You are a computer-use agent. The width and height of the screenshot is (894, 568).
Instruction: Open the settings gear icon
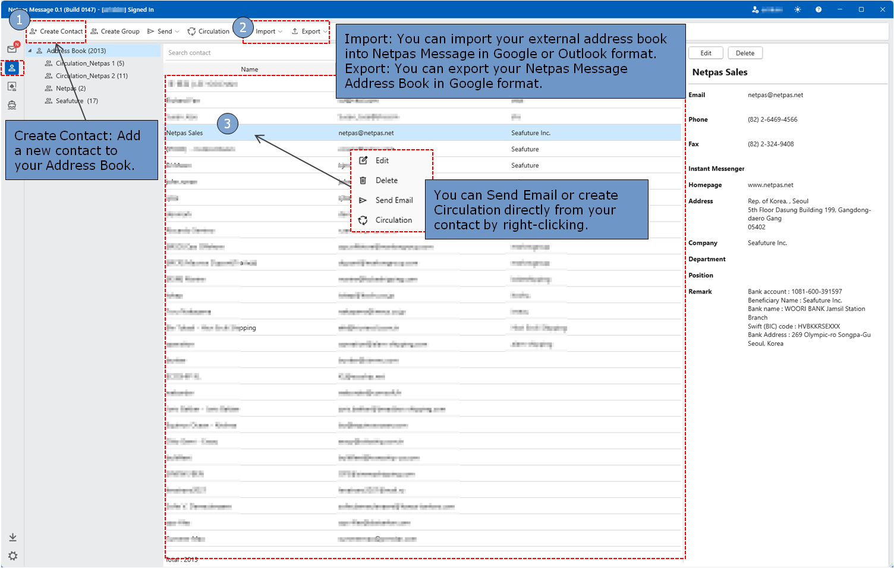[x=12, y=556]
